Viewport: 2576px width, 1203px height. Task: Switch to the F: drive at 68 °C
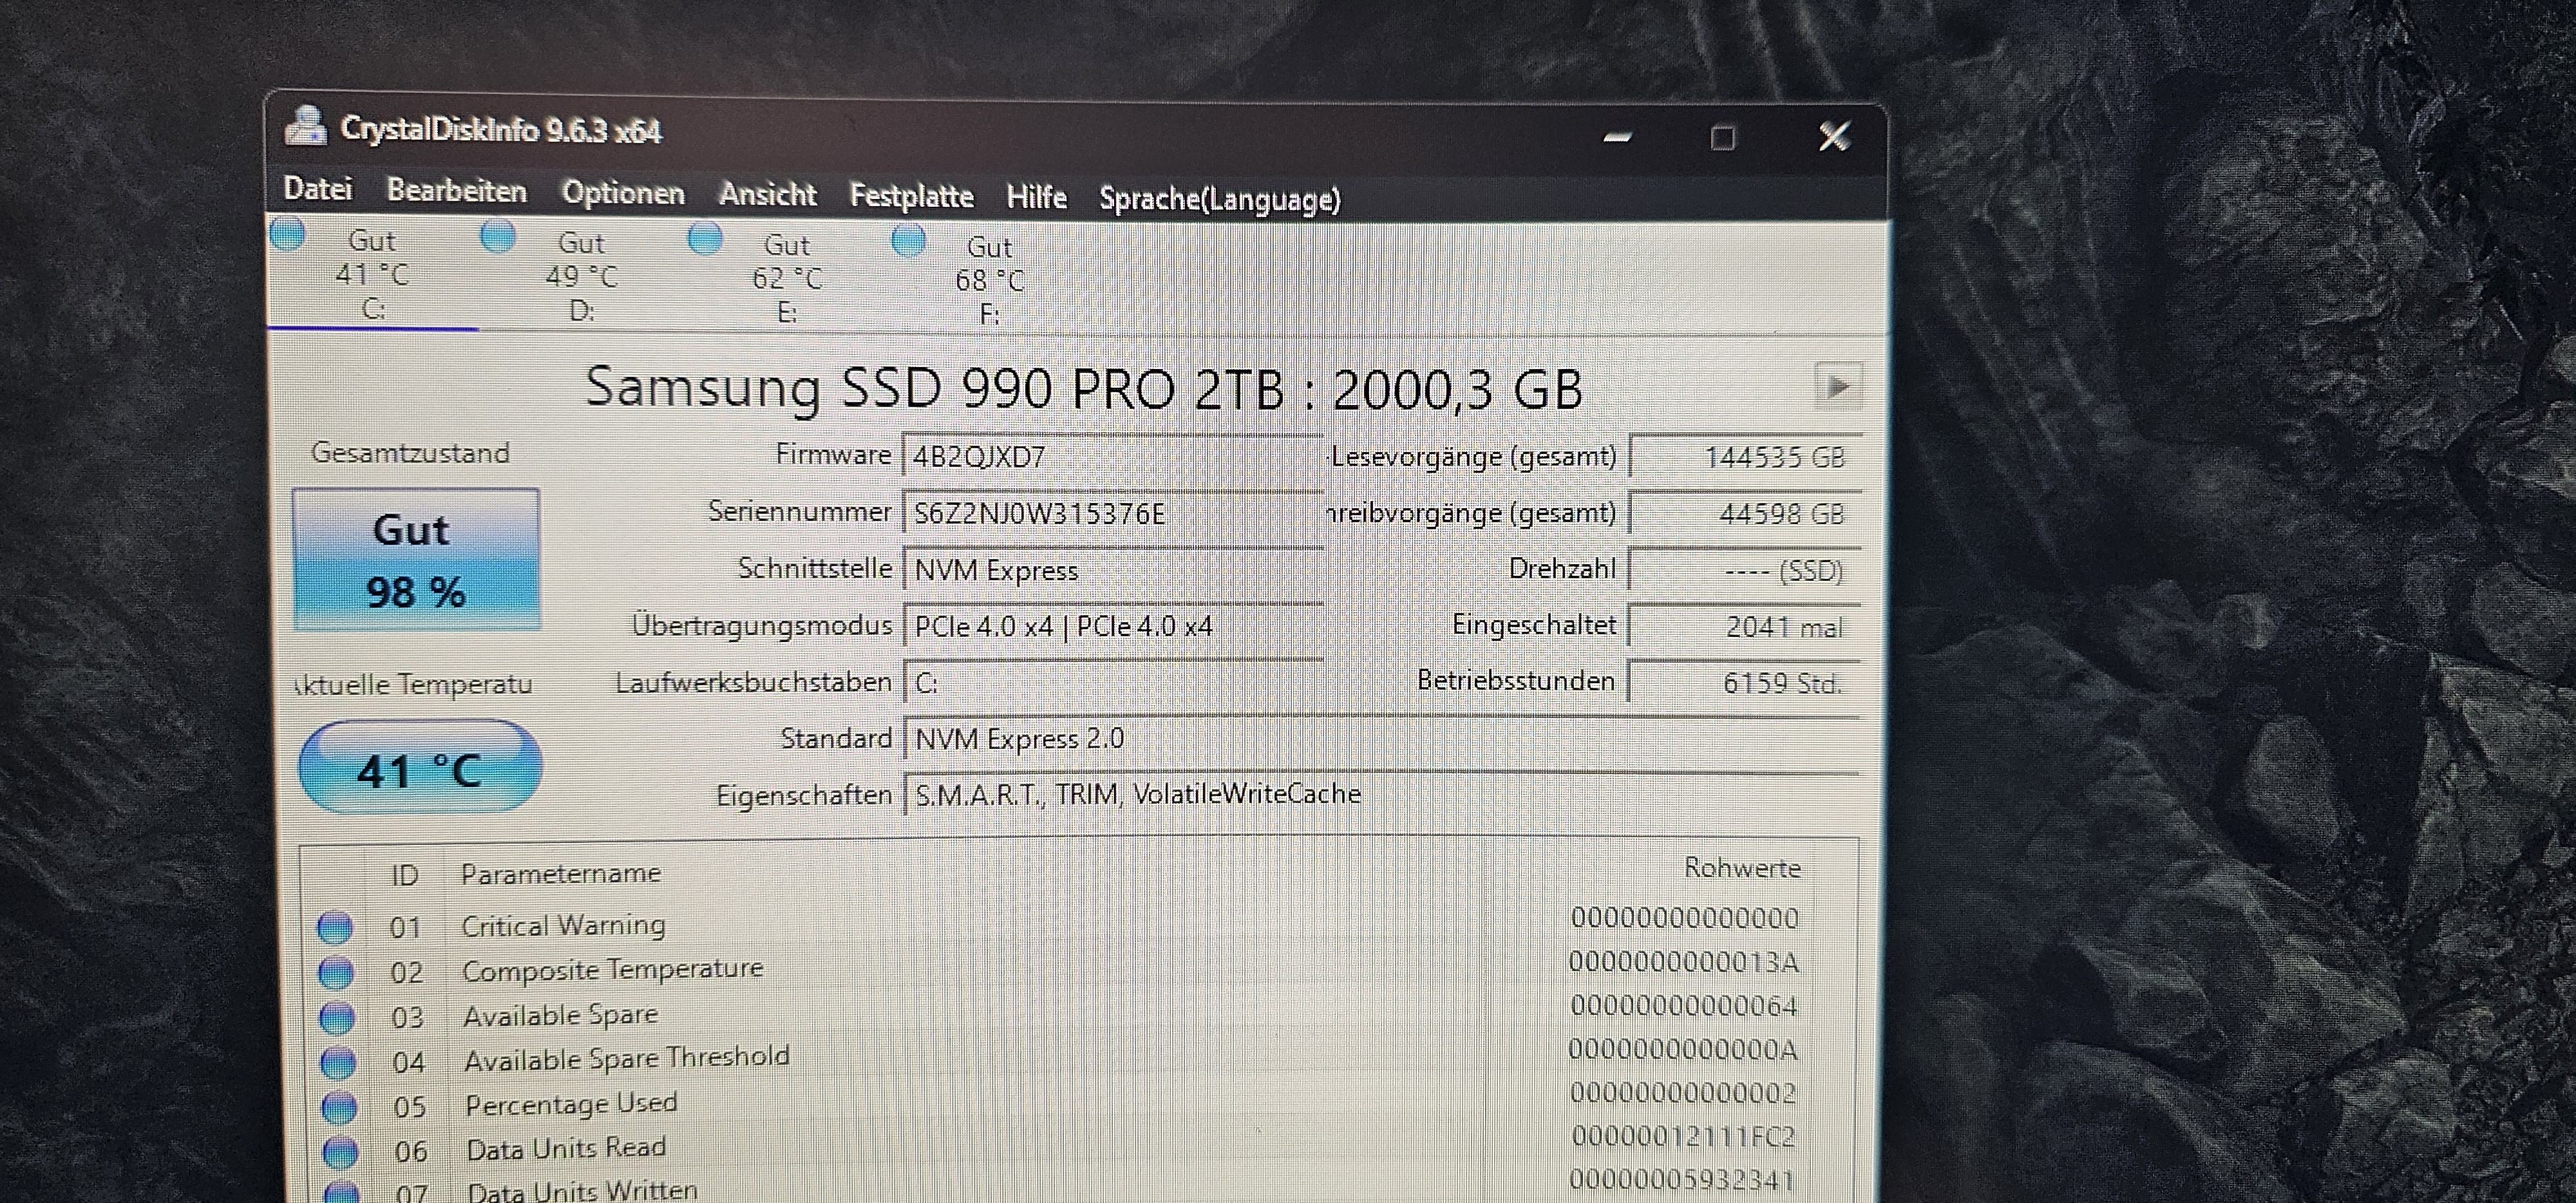coord(989,280)
